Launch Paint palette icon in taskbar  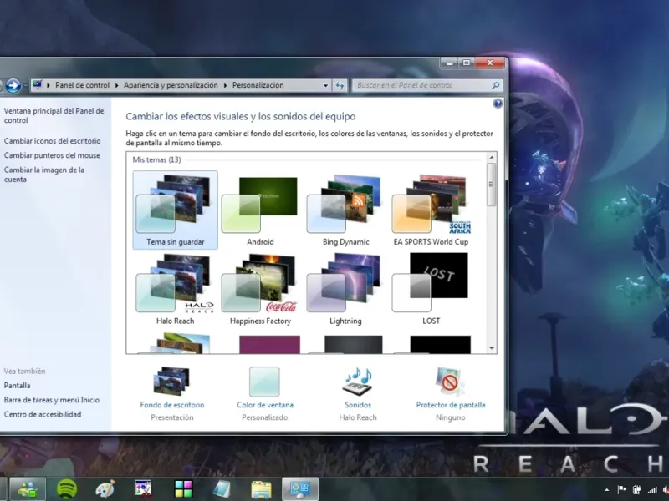point(105,488)
